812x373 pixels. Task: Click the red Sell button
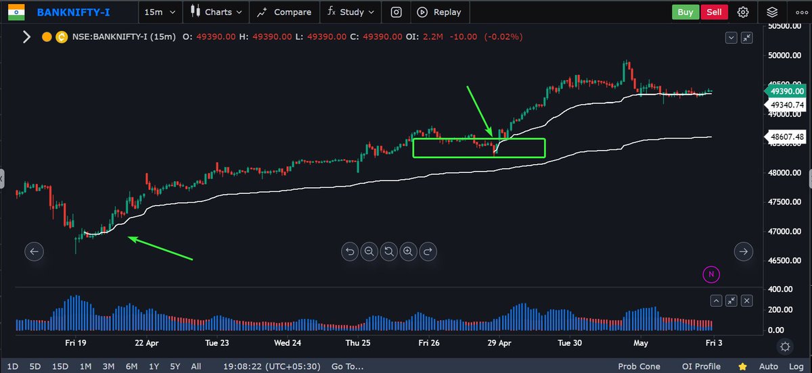[x=714, y=11]
